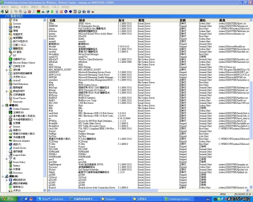Select the IRENUM driver row
253x202 pixels.
coord(149,26)
